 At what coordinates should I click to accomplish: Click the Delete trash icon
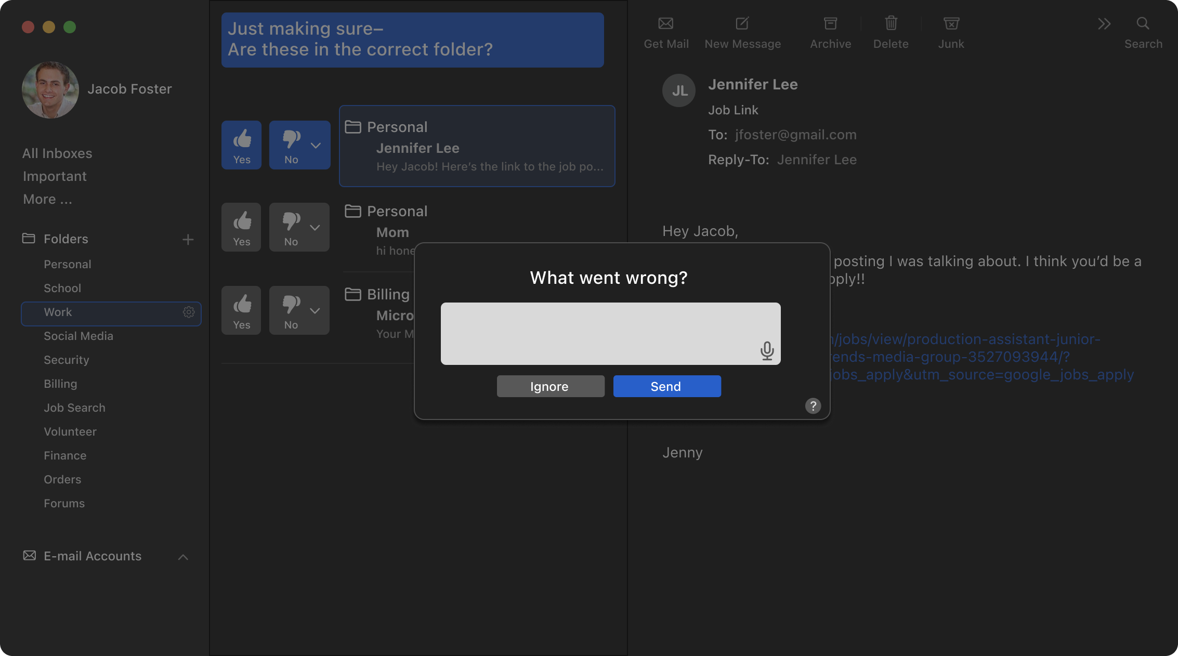coord(891,23)
